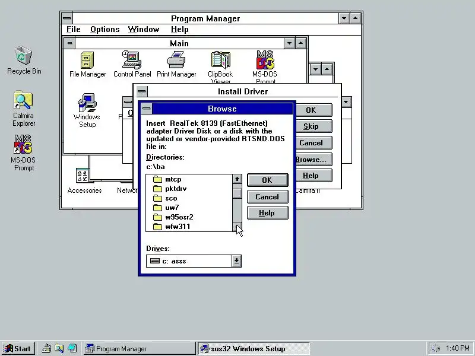Click the wfw311 folder icon
This screenshot has width=475, height=356.
pos(157,227)
